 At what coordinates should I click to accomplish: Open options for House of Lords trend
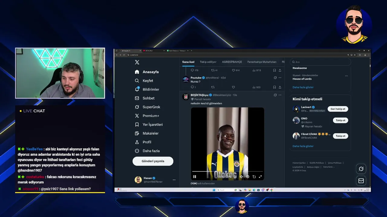[346, 76]
